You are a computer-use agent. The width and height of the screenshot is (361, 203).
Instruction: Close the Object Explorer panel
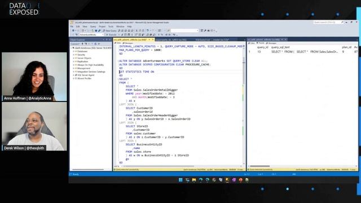click(x=109, y=39)
